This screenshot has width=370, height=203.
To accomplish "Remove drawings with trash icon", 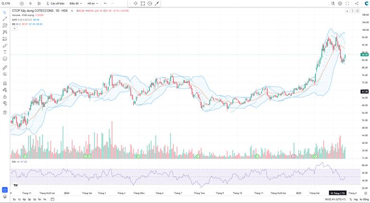I will tap(5, 112).
